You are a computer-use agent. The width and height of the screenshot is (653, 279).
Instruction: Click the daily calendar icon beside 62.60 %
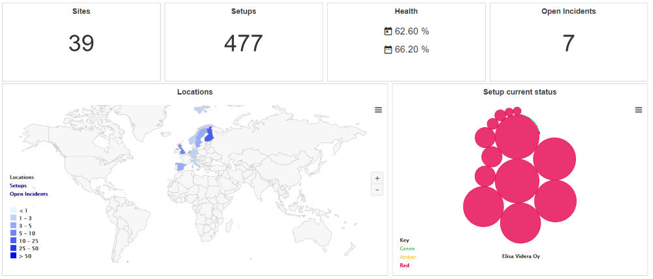coord(388,31)
